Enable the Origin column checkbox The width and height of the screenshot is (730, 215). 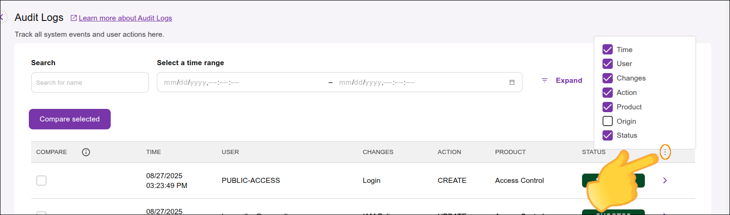608,121
